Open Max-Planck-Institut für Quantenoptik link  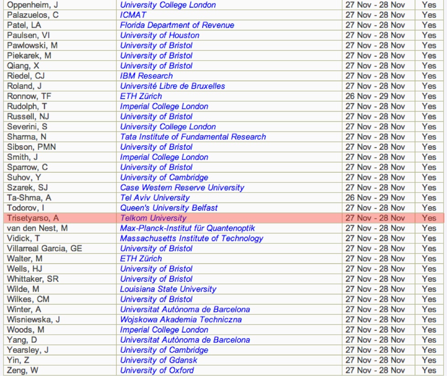tap(187, 228)
